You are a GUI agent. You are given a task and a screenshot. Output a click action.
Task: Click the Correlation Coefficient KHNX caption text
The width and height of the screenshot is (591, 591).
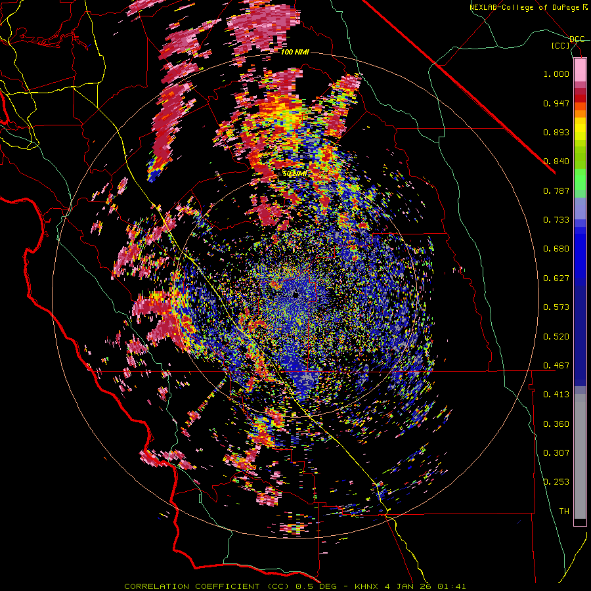(295, 586)
